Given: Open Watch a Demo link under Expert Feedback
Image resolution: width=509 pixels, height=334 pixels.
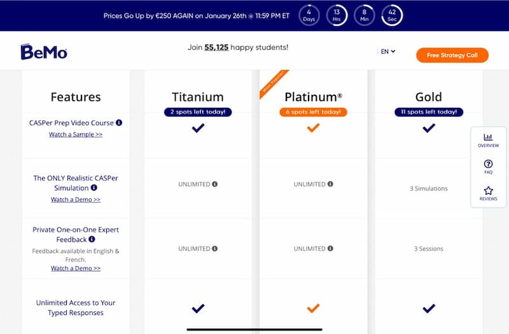Looking at the screenshot, I should coord(76,268).
